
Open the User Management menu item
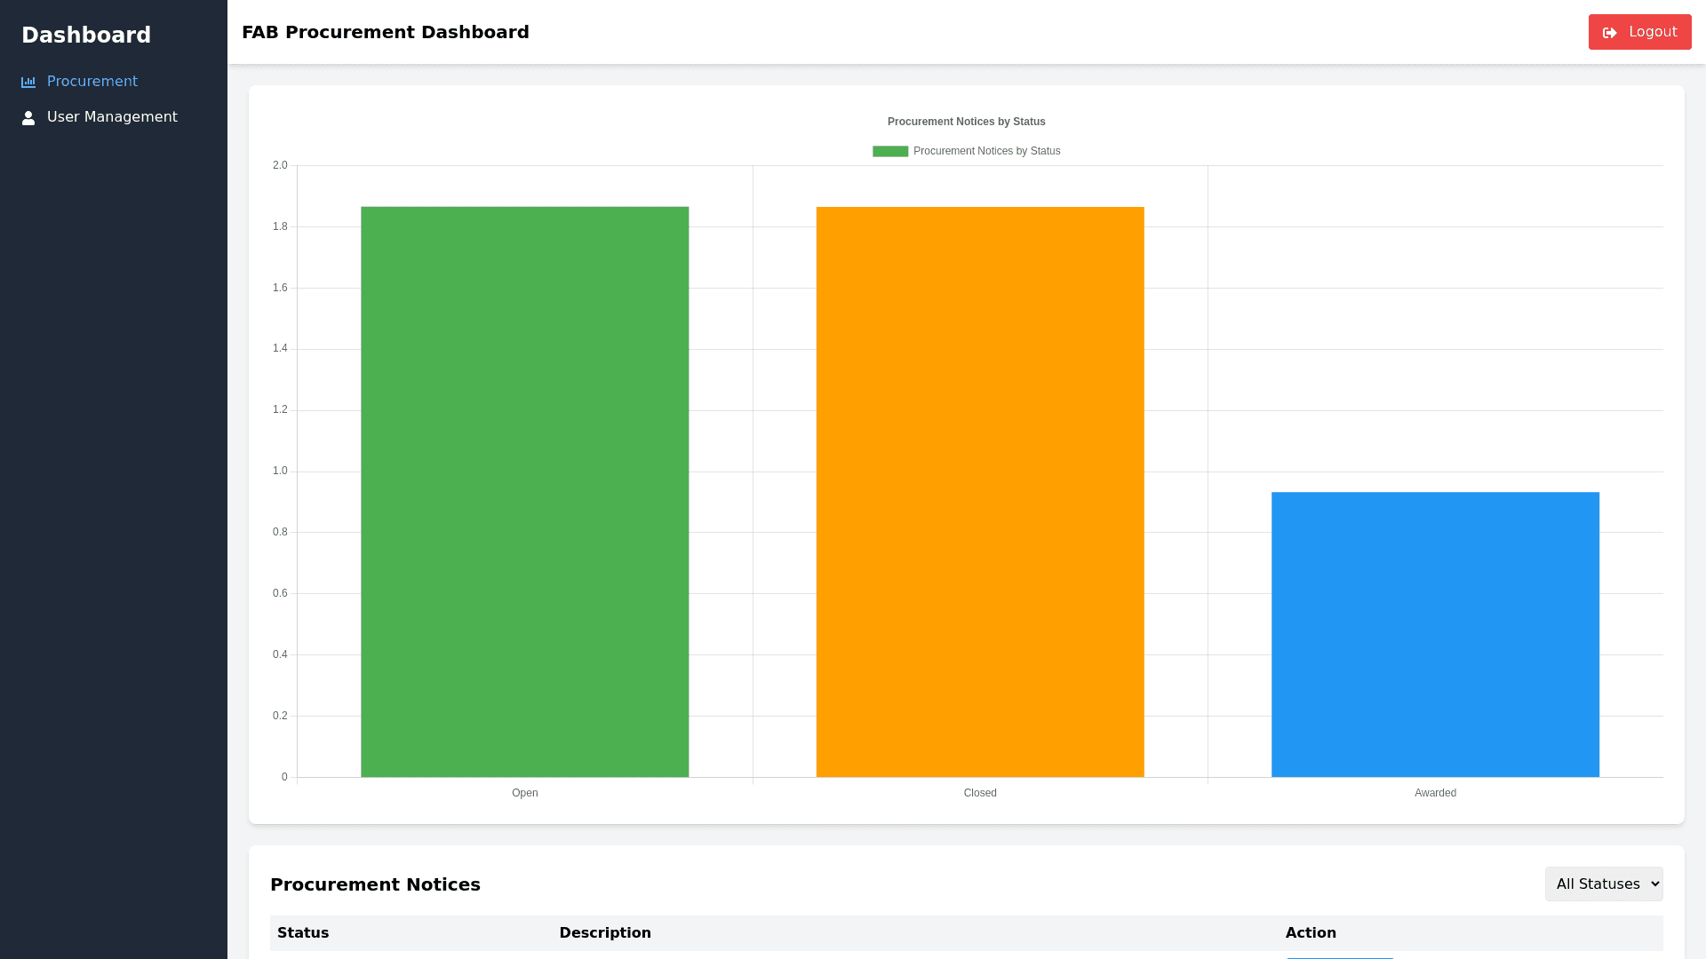pyautogui.click(x=112, y=117)
